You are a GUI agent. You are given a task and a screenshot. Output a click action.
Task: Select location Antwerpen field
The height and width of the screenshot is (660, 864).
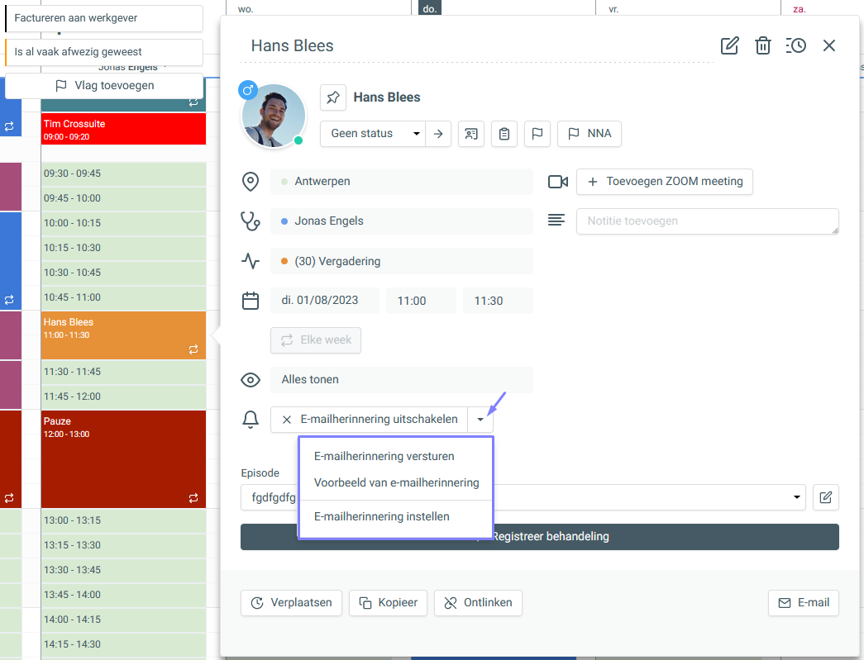401,182
